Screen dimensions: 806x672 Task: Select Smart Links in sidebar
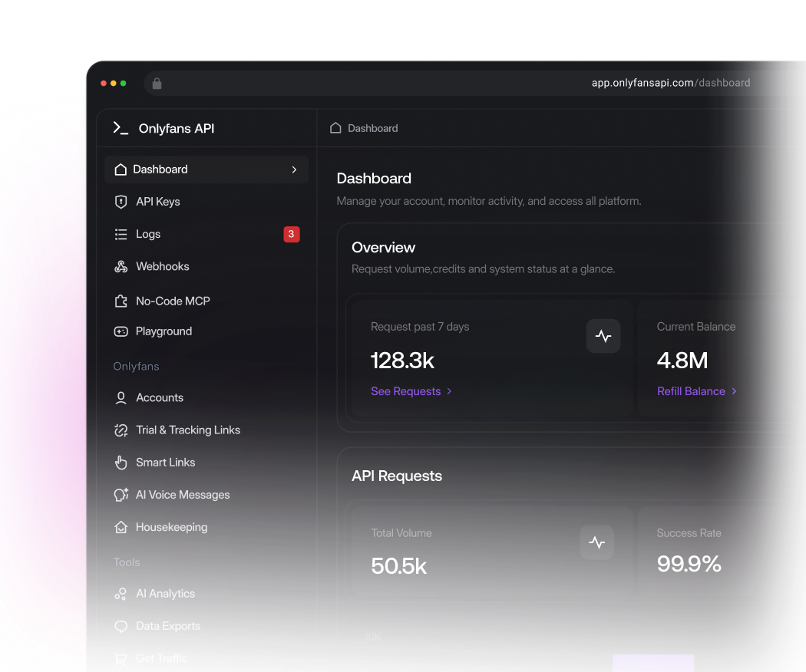click(x=166, y=463)
